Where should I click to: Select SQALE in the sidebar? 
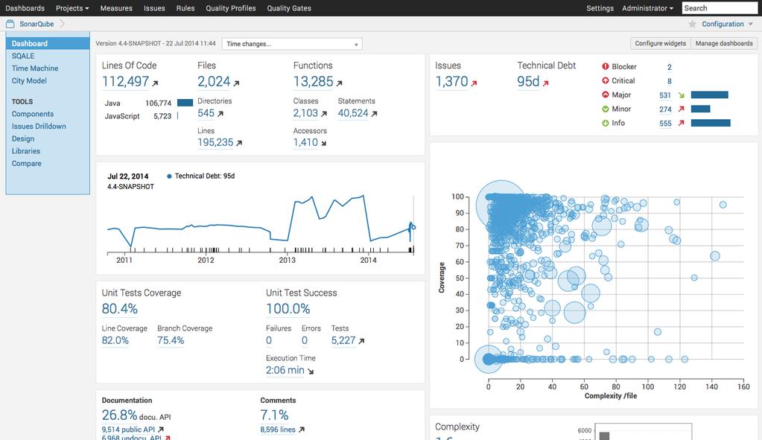23,56
